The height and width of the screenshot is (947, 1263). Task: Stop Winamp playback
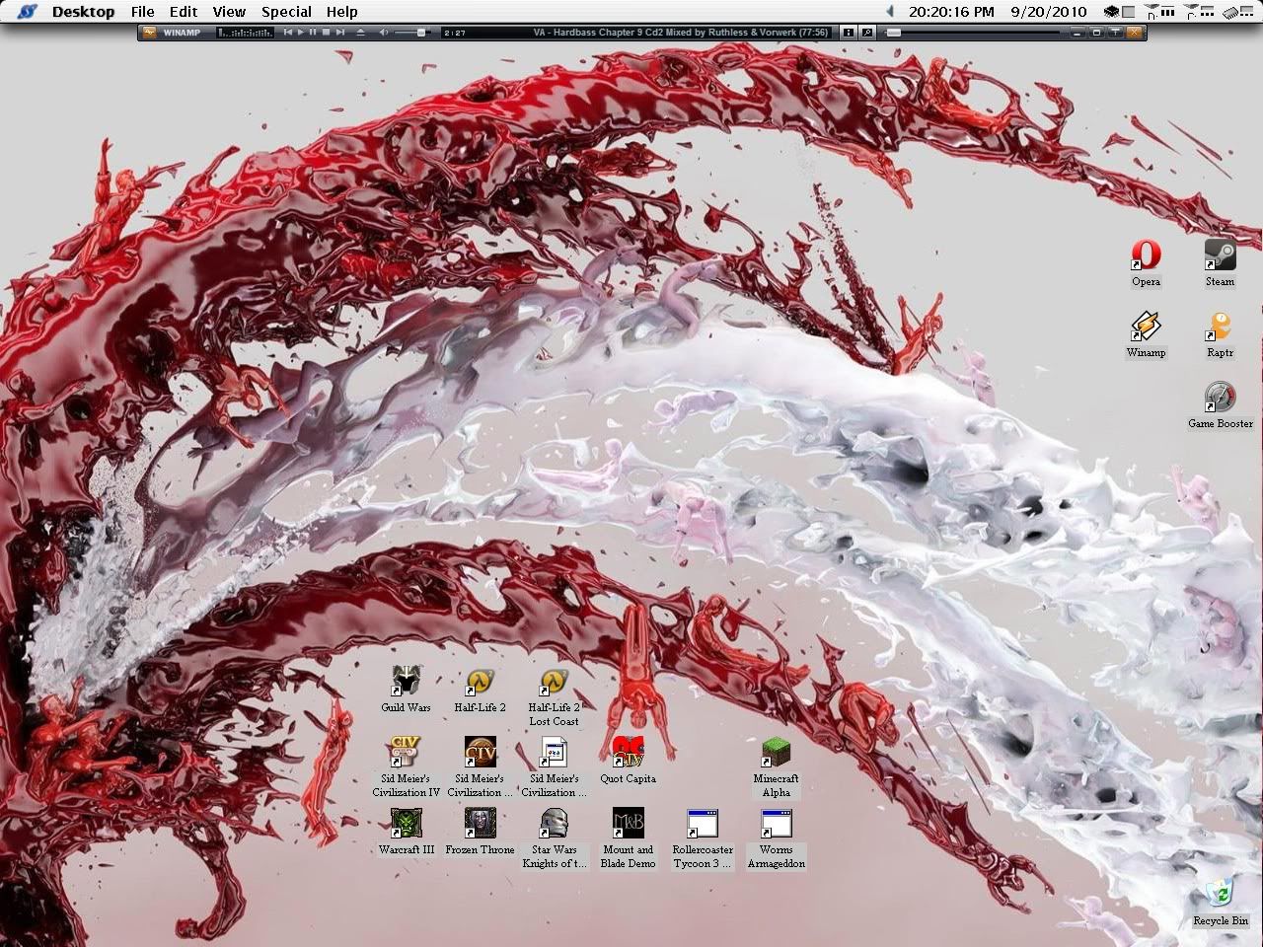(x=326, y=33)
